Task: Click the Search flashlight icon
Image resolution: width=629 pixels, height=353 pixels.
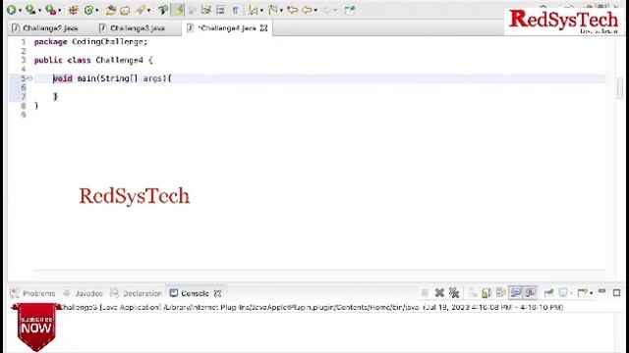Action: (141, 10)
